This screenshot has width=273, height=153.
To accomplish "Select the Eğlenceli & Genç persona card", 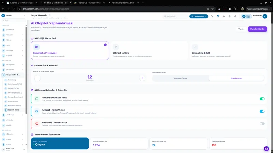I will pos(149,50).
